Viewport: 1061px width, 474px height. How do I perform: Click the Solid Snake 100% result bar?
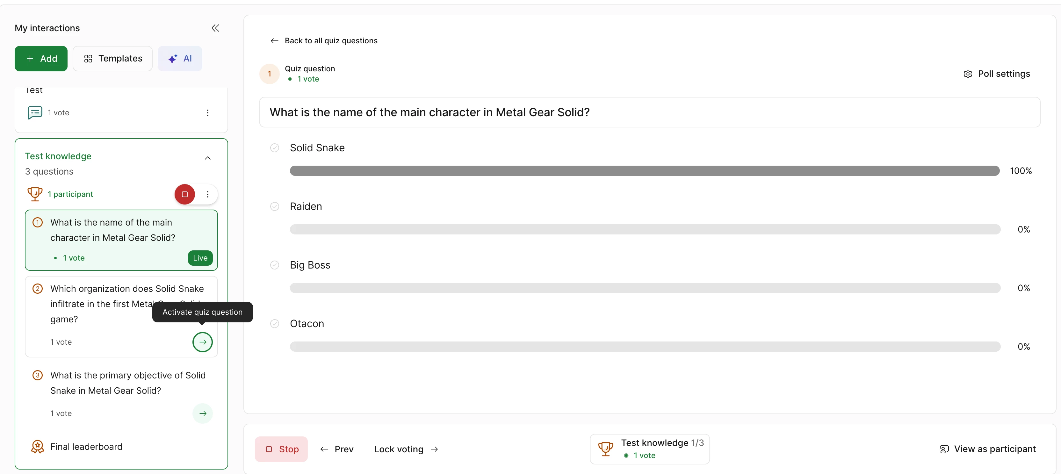(x=644, y=171)
